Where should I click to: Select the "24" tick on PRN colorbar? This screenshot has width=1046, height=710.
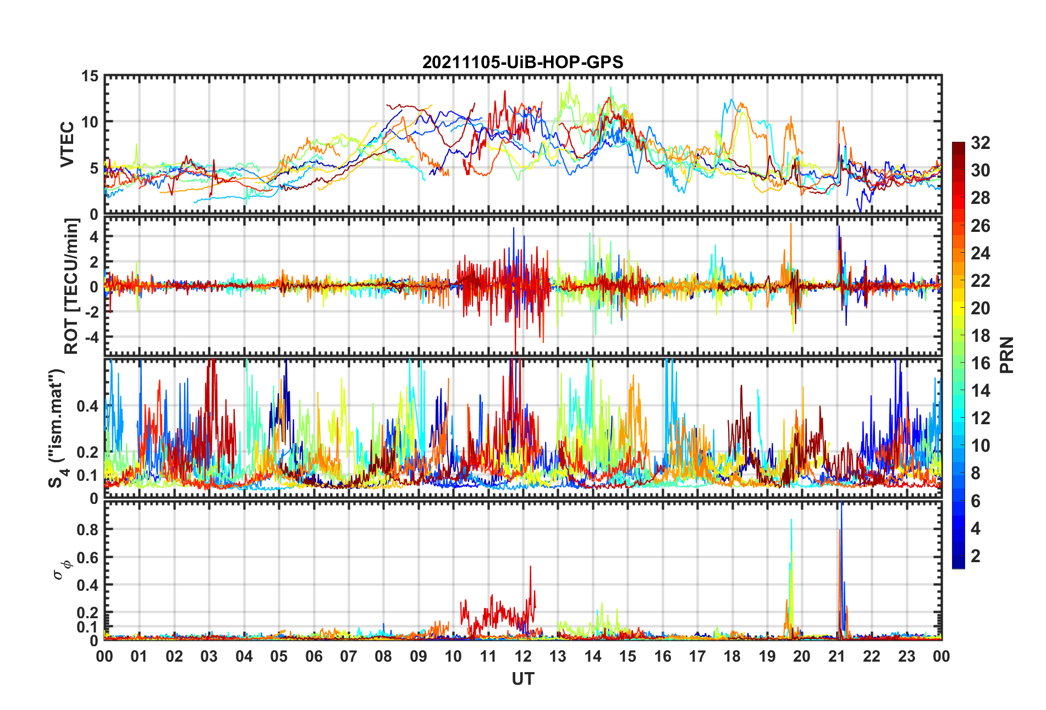(980, 253)
